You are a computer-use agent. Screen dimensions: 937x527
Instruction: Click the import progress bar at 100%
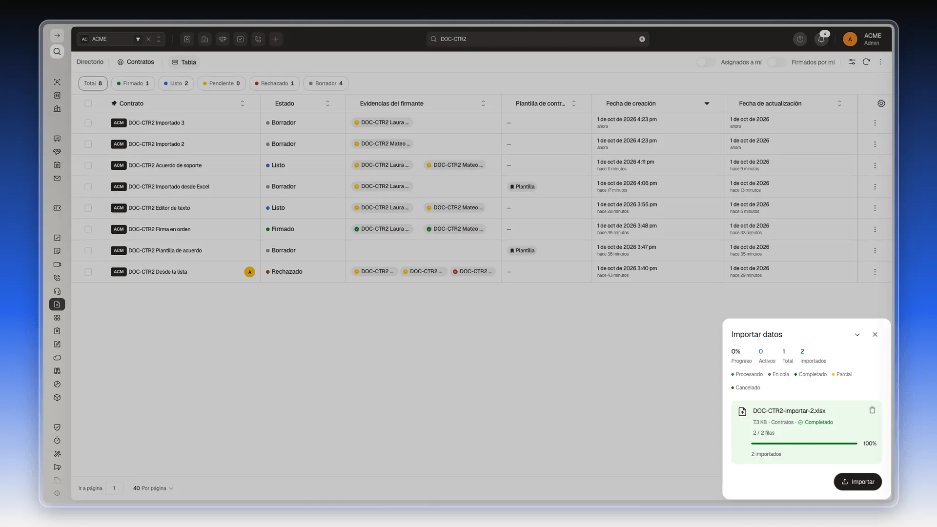(x=804, y=444)
